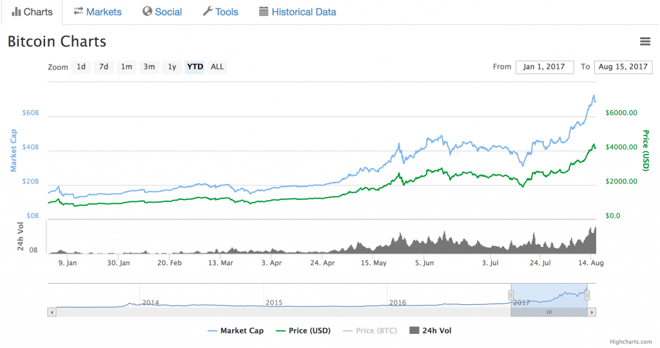Click the navigator right range handle
Viewport: 660px width, 348px height.
587,295
